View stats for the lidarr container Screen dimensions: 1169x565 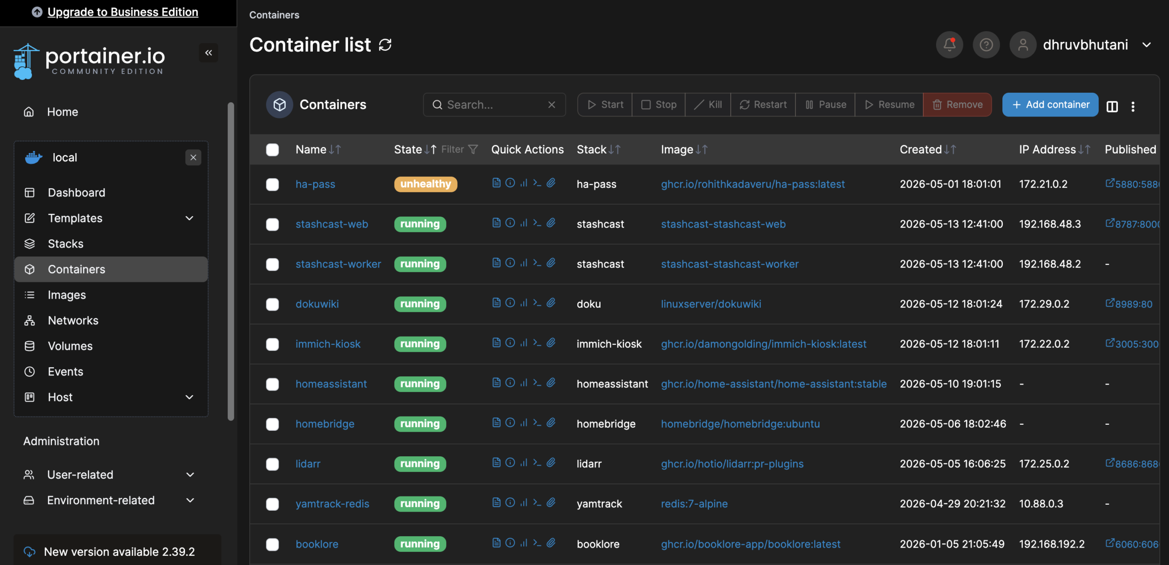tap(524, 462)
